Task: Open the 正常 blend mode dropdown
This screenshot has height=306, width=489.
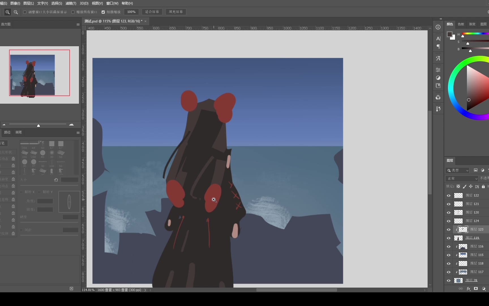Action: click(x=462, y=178)
